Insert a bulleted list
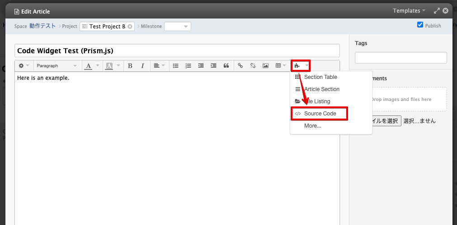 (x=176, y=66)
